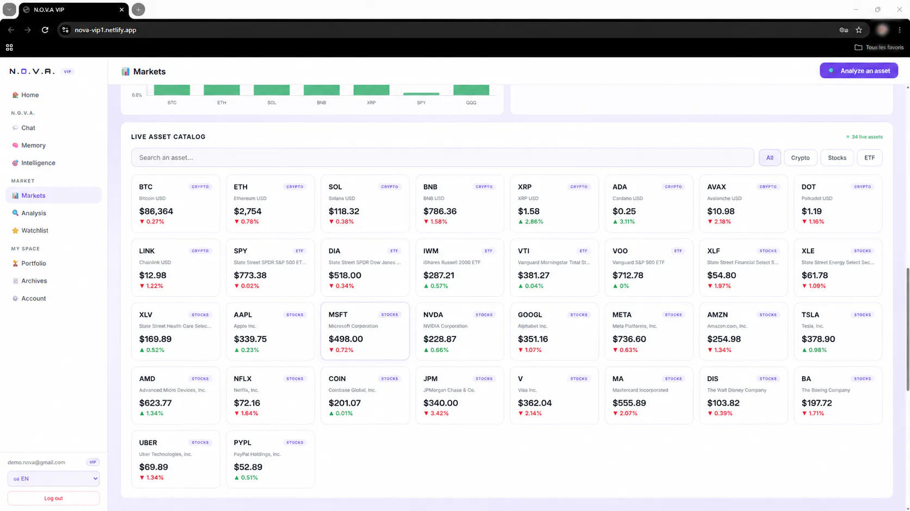Bookmark this page with the star icon
Screen dimensions: 910x511
coord(859,30)
